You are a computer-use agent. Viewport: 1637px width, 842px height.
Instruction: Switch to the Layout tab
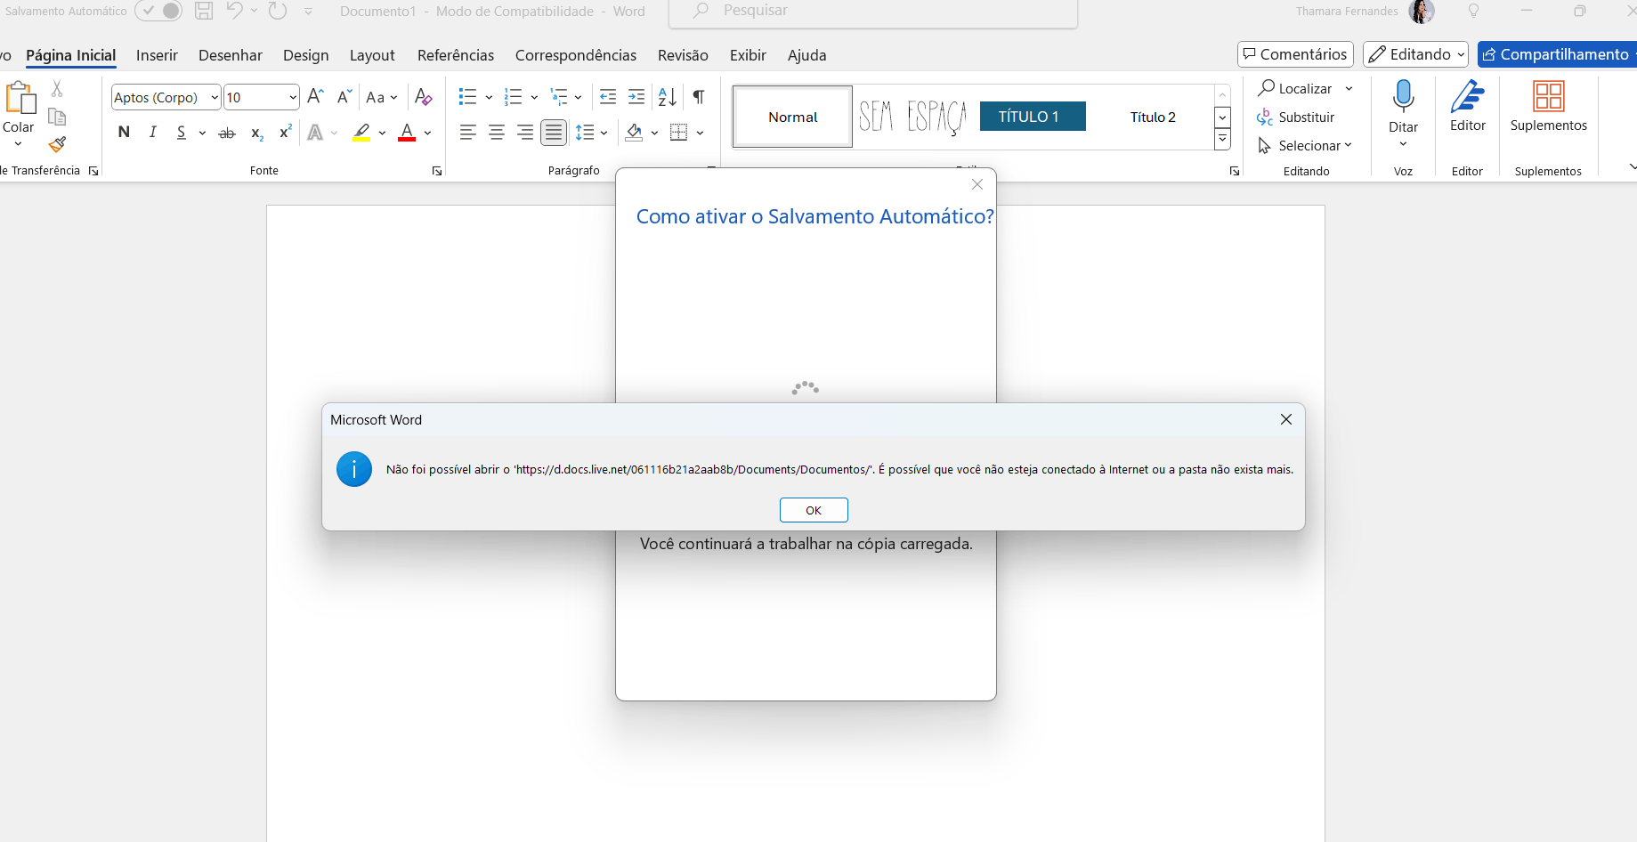pyautogui.click(x=372, y=55)
